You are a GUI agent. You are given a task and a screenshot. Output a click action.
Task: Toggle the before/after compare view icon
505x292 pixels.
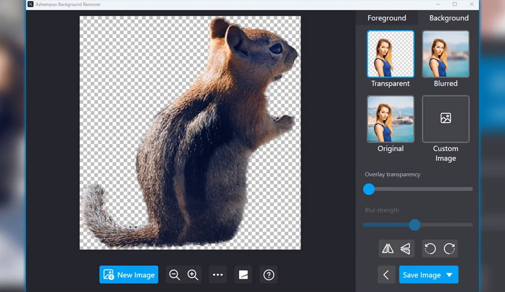click(243, 275)
